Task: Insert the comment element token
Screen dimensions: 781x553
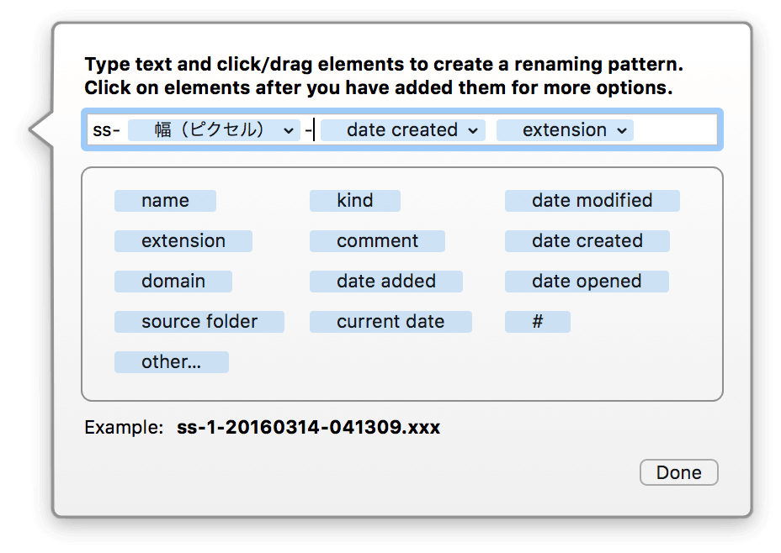Action: (x=377, y=241)
